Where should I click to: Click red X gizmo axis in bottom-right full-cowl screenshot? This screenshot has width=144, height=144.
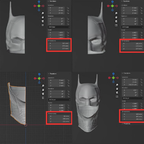[109, 78]
